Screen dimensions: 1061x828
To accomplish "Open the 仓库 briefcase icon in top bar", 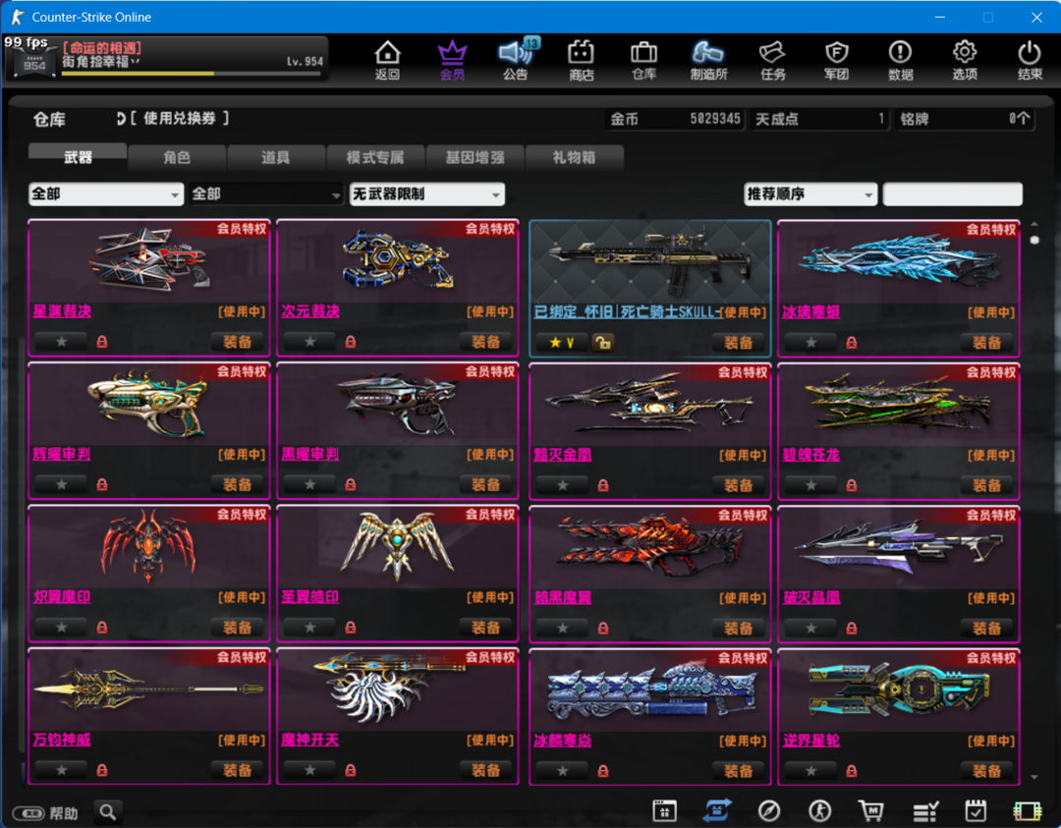I will click(x=643, y=60).
